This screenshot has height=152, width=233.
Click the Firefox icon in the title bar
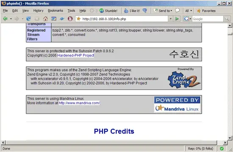(x=3, y=3)
